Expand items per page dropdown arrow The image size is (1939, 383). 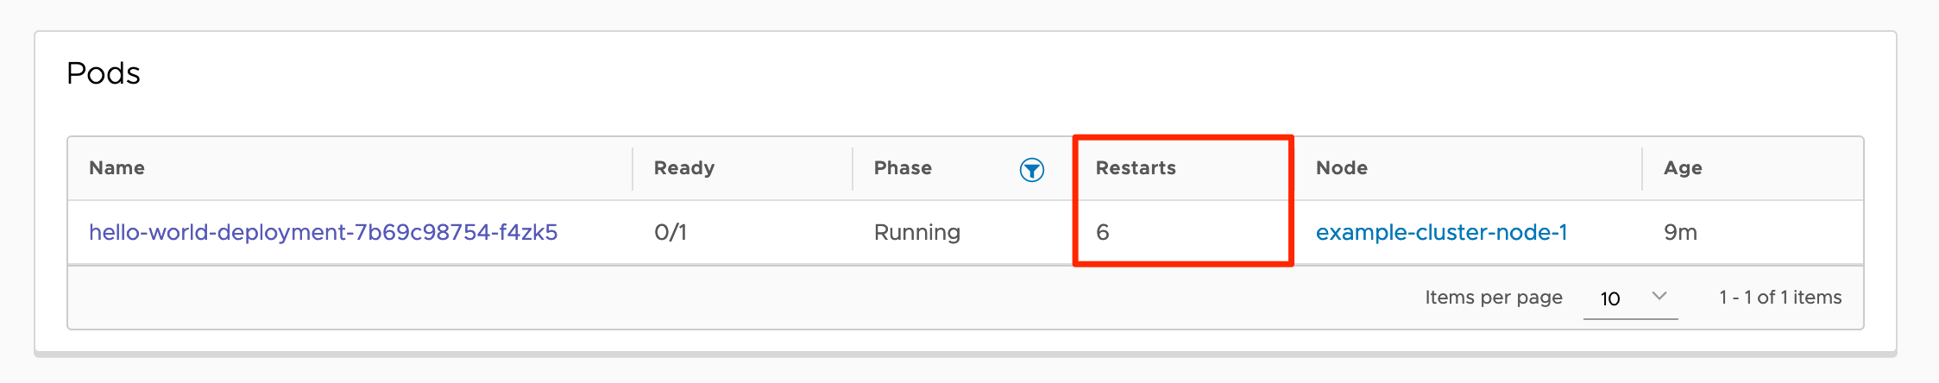[x=1659, y=297]
